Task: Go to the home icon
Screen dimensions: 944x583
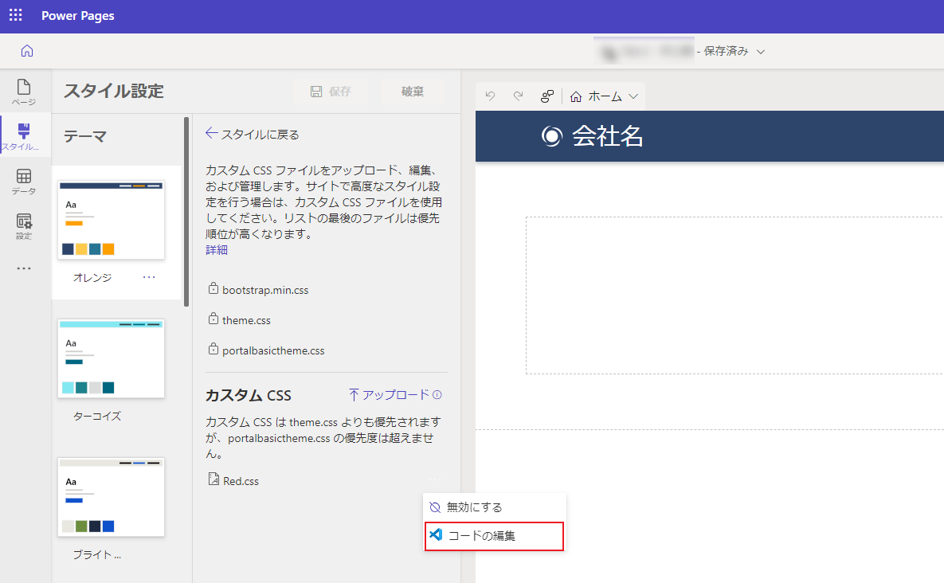Action: click(x=27, y=51)
